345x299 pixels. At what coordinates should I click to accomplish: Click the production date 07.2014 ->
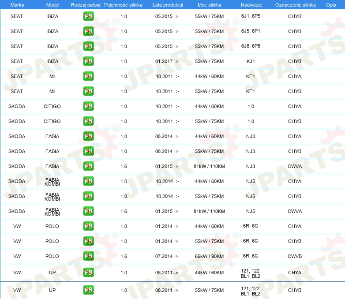[167, 256]
